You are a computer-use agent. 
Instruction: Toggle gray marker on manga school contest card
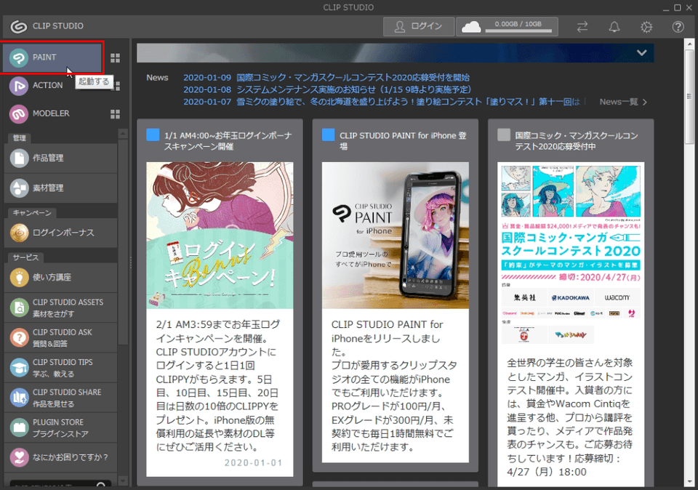[x=504, y=134]
